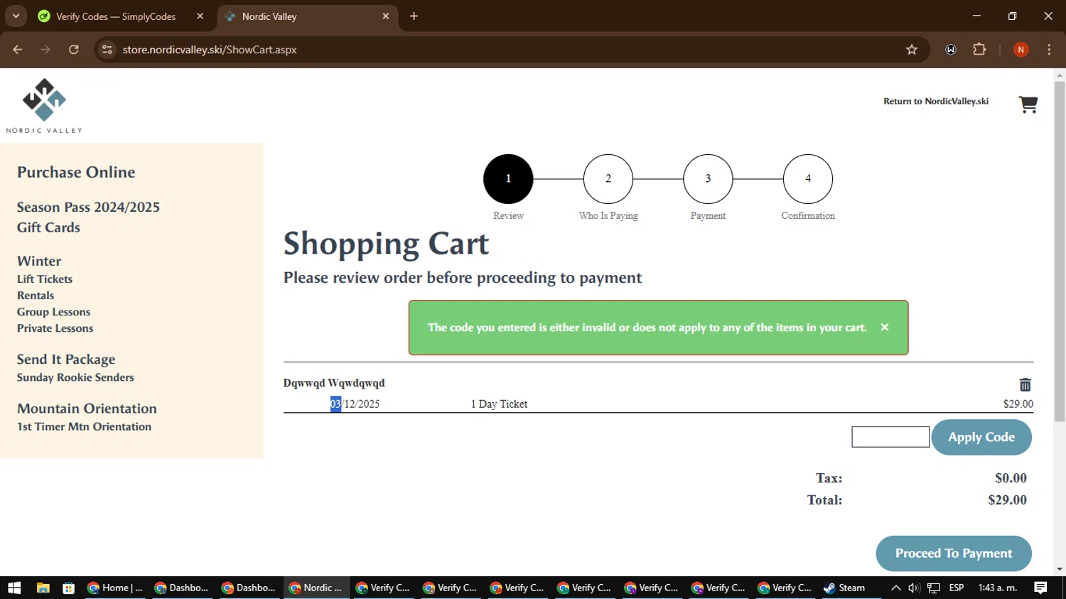
Task: Click the $0.00 tax amount
Action: [1011, 478]
